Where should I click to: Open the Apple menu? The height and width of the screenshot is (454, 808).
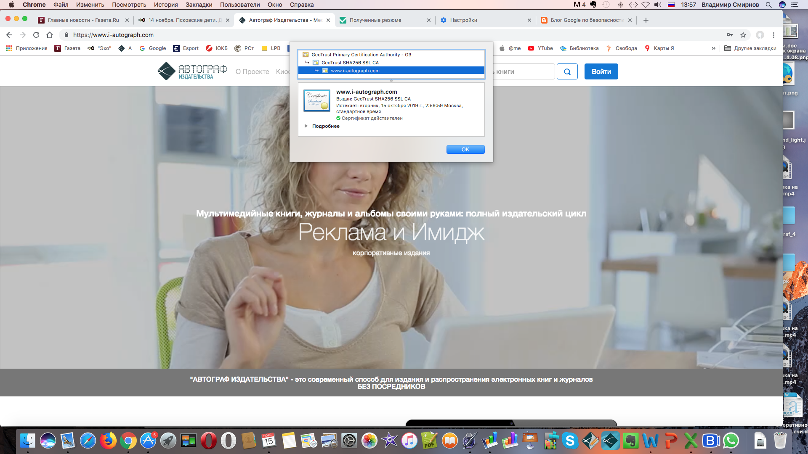click(11, 5)
